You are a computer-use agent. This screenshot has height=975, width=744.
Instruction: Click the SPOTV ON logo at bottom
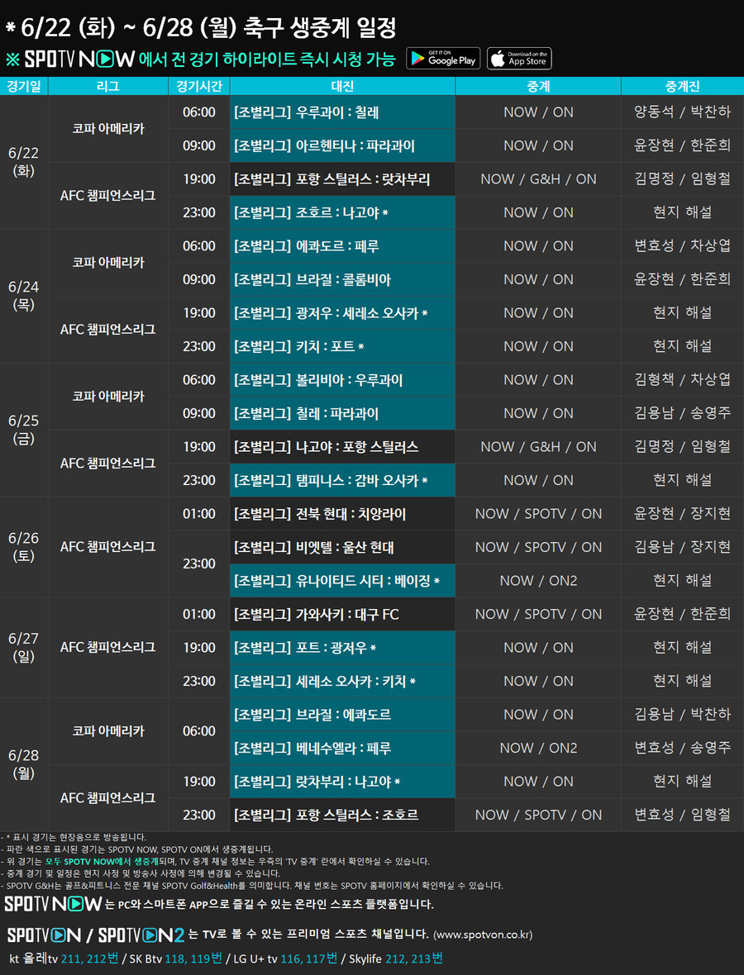pos(44,934)
